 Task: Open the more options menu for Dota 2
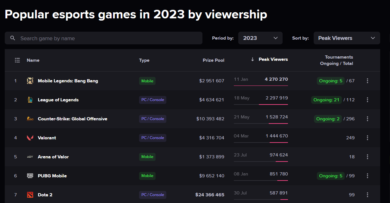(x=368, y=195)
